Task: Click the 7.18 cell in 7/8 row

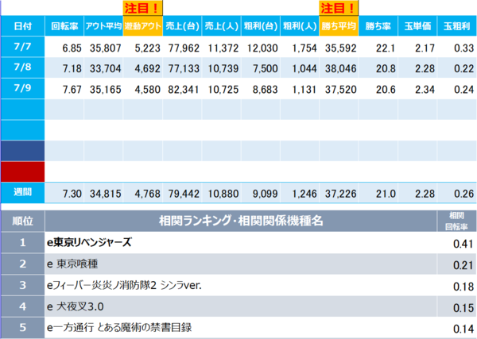Action: 64,68
